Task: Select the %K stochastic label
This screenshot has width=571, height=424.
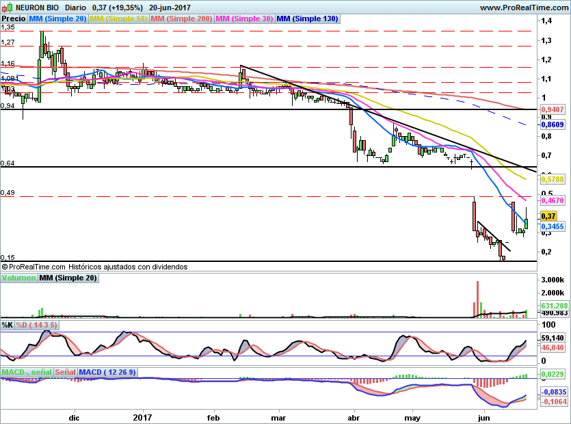Action: point(8,325)
